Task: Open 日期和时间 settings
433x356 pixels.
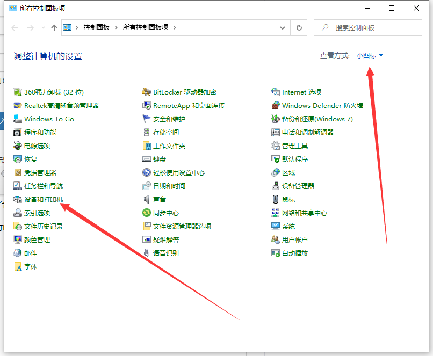Action: 171,186
